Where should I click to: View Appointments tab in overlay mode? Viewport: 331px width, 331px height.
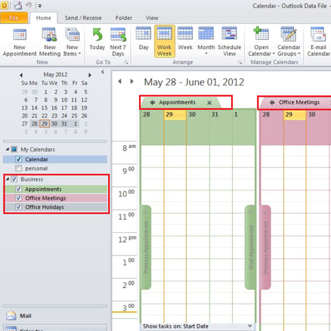(152, 103)
